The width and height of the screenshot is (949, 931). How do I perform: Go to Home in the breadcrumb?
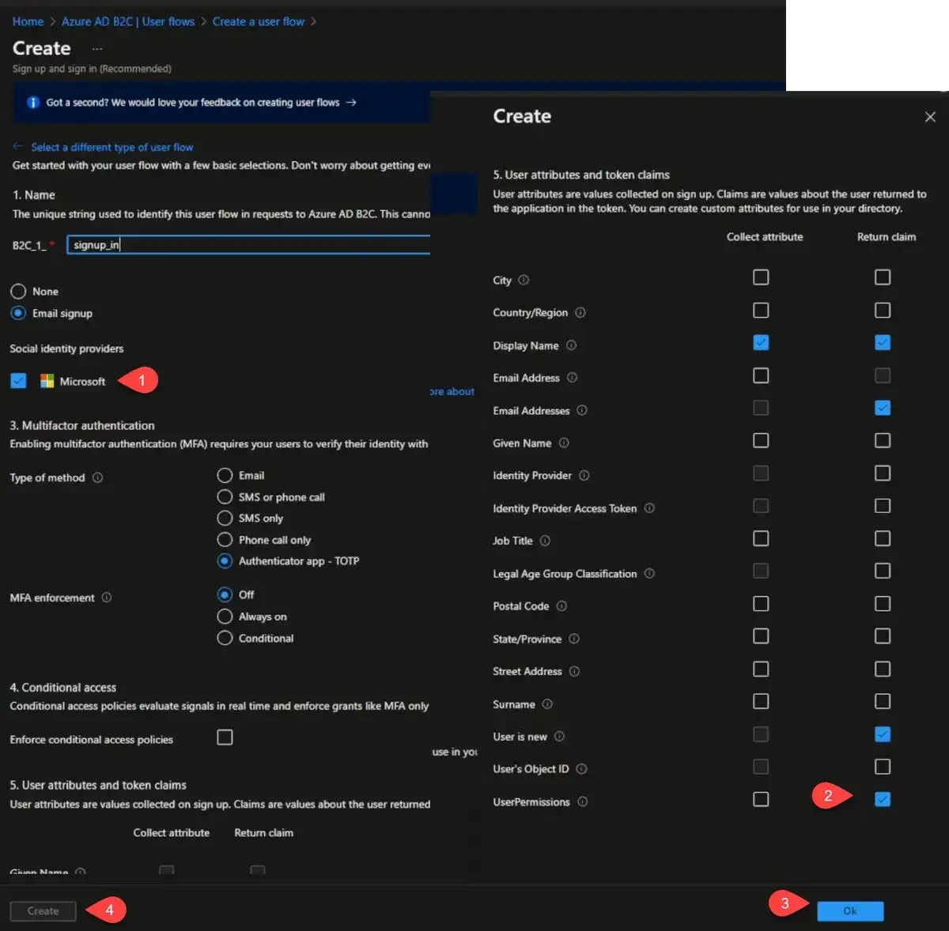click(28, 21)
